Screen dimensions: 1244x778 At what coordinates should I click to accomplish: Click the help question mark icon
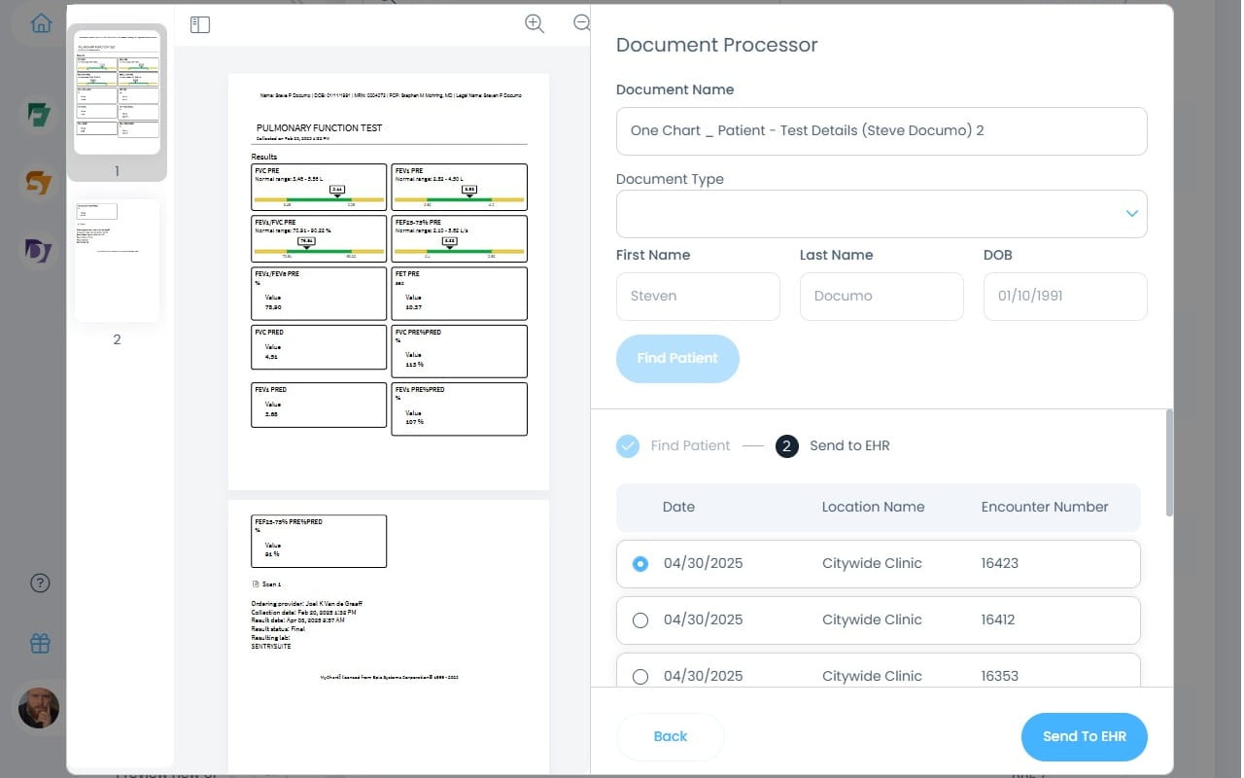click(40, 583)
